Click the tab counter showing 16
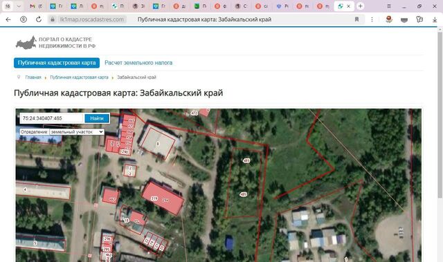The height and width of the screenshot is (262, 443). [x=8, y=6]
